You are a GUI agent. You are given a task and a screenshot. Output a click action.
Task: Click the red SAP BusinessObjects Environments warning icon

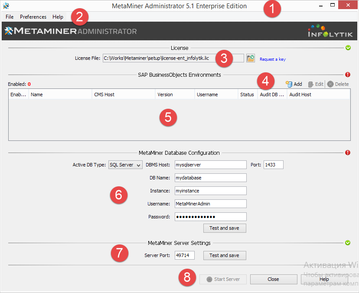[x=348, y=75]
